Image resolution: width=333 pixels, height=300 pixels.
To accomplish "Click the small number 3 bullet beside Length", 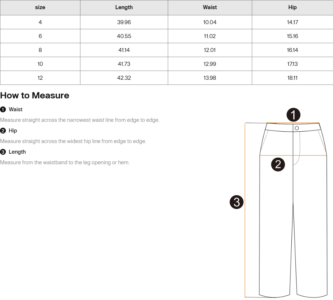I will pos(3,152).
